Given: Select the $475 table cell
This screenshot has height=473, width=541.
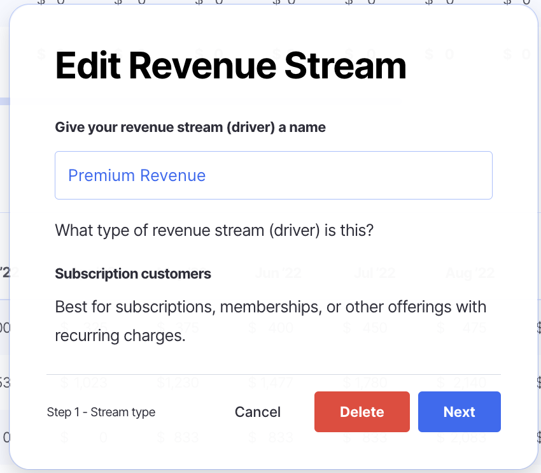Looking at the screenshot, I should coord(463,328).
